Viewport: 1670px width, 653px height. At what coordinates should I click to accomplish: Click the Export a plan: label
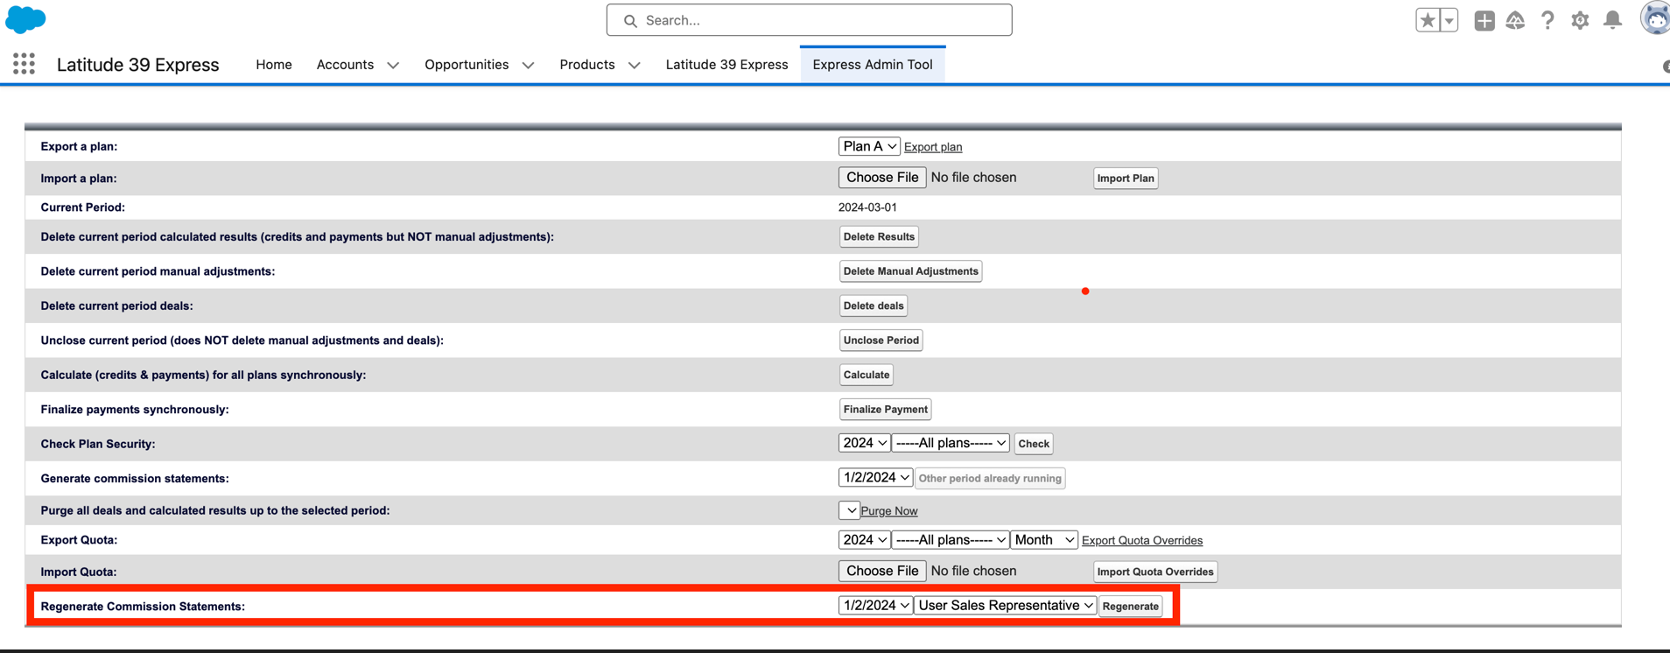click(x=79, y=147)
